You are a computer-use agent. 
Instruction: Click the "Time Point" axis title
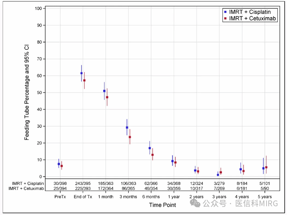tap(162, 205)
